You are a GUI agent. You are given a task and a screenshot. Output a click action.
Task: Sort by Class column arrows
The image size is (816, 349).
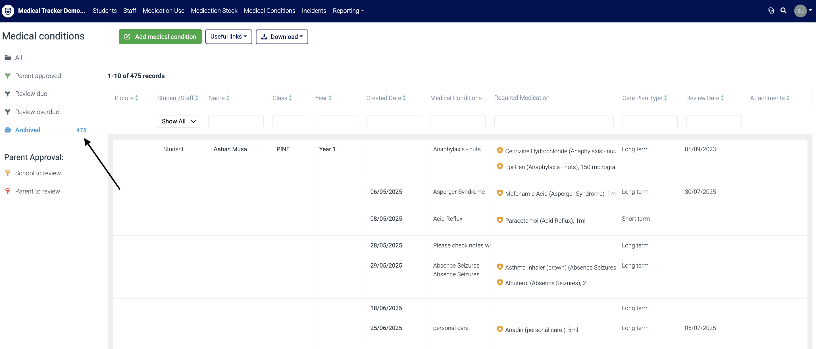[x=290, y=98]
